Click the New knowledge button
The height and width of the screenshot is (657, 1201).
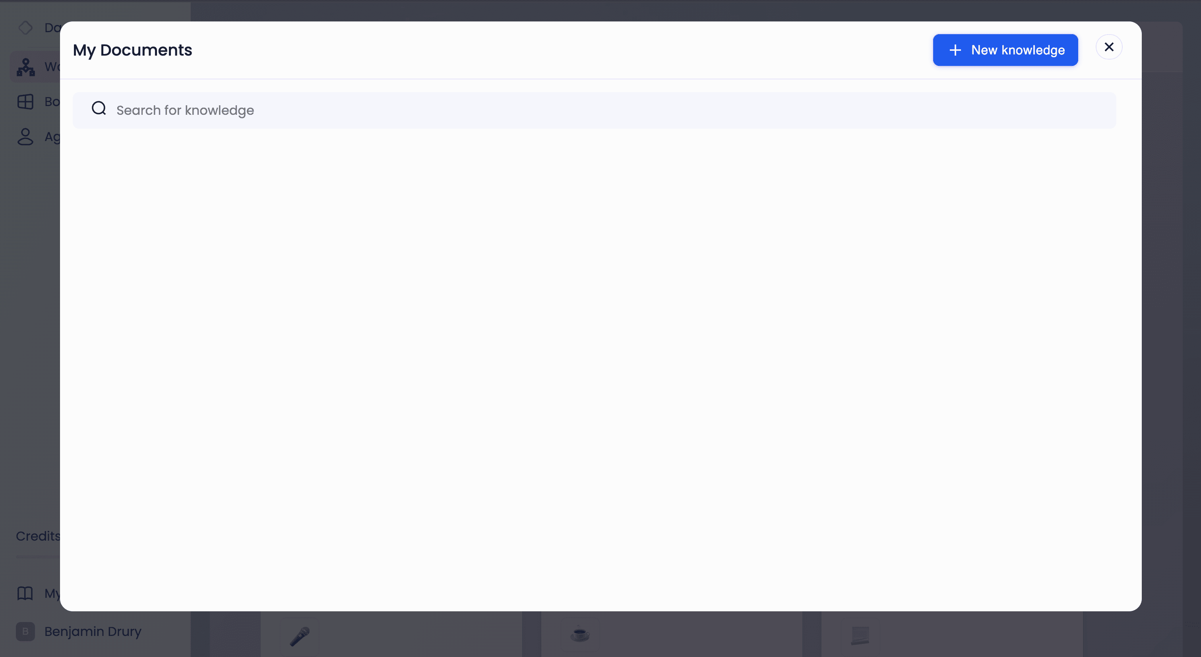1005,50
